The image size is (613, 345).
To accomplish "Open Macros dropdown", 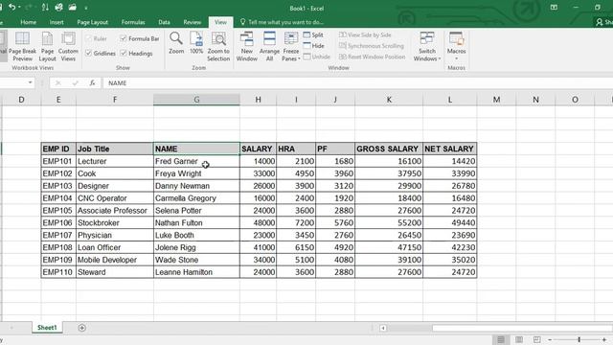I will (x=456, y=47).
